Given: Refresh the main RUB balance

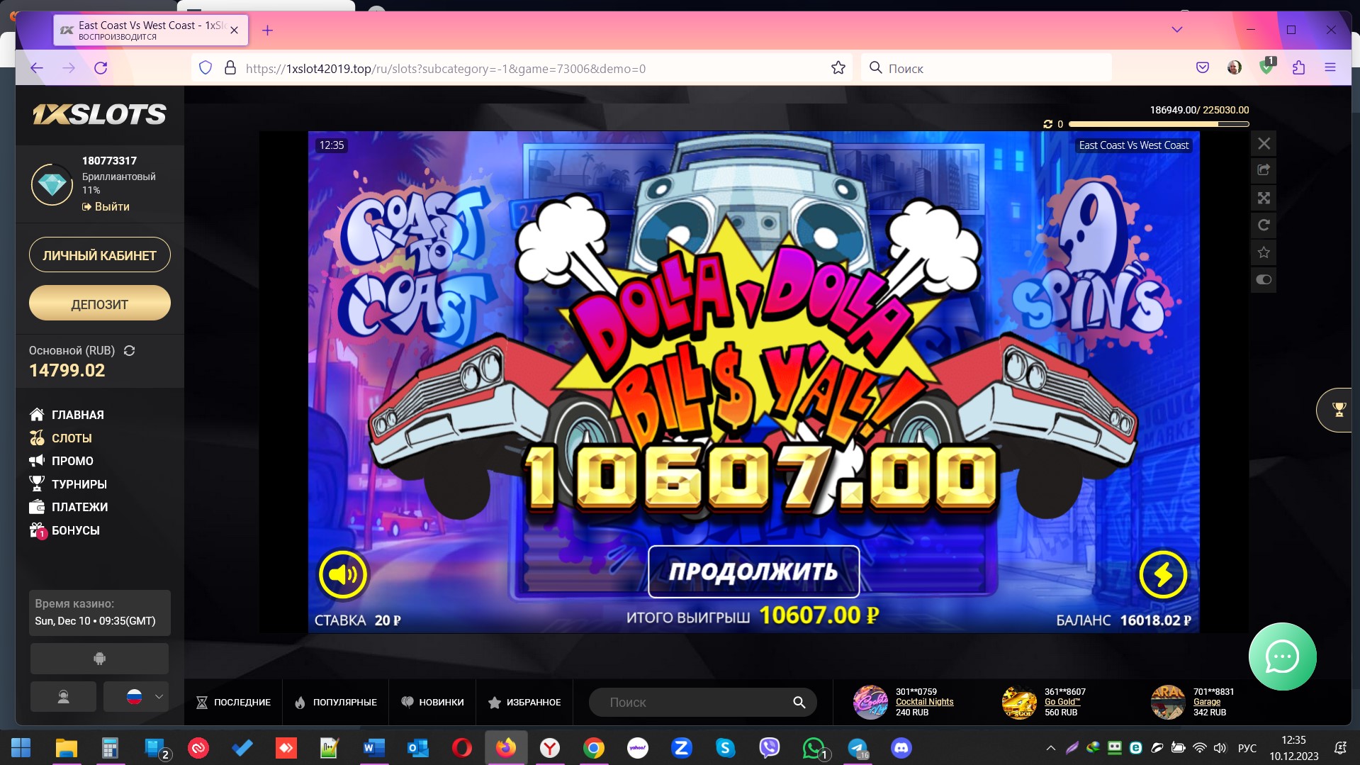Looking at the screenshot, I should (129, 350).
